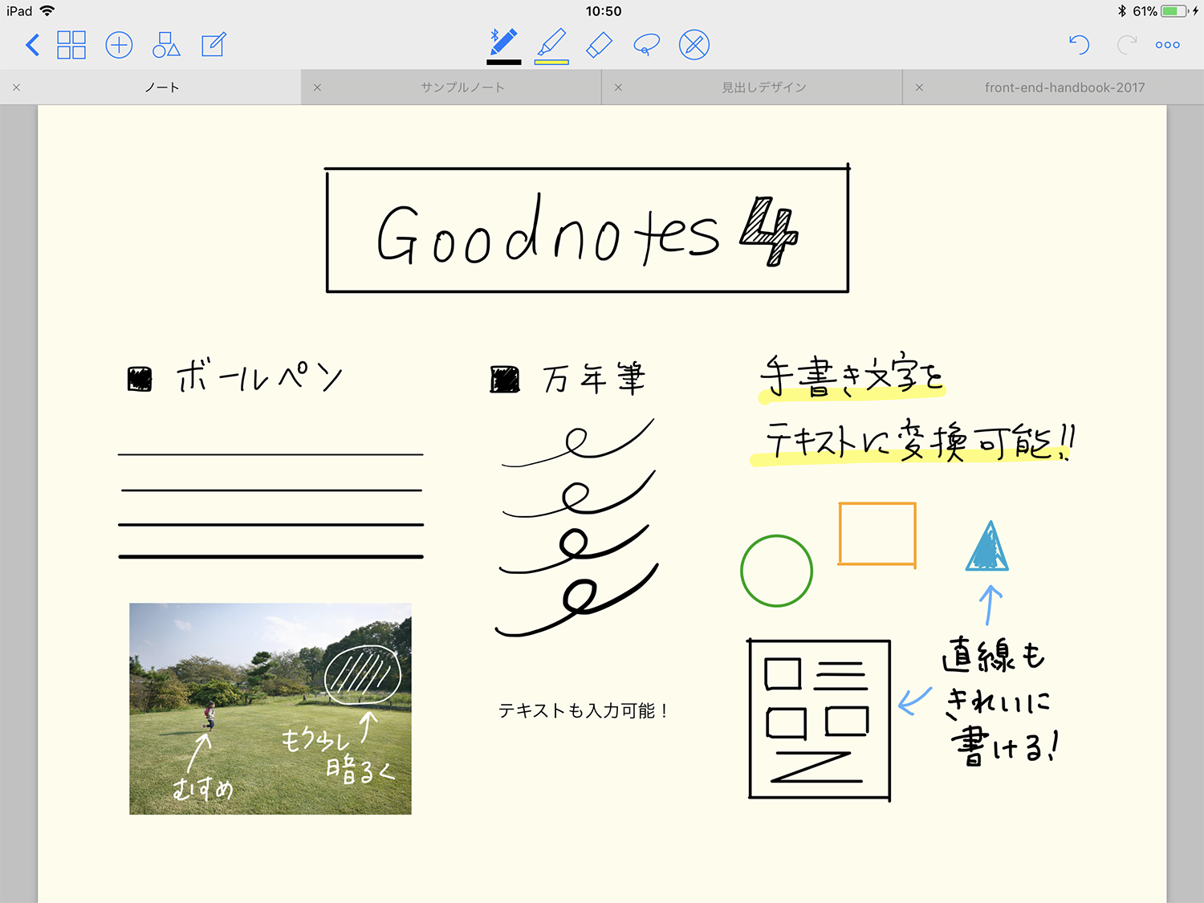1204x903 pixels.
Task: Tap the highlighted 手書き文字を text
Action: 852,376
